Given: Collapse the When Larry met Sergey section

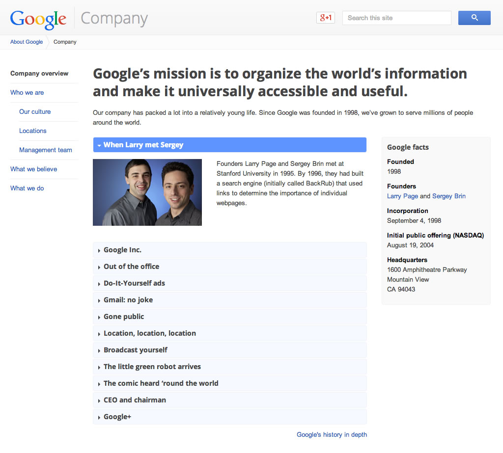Looking at the screenshot, I should 230,145.
